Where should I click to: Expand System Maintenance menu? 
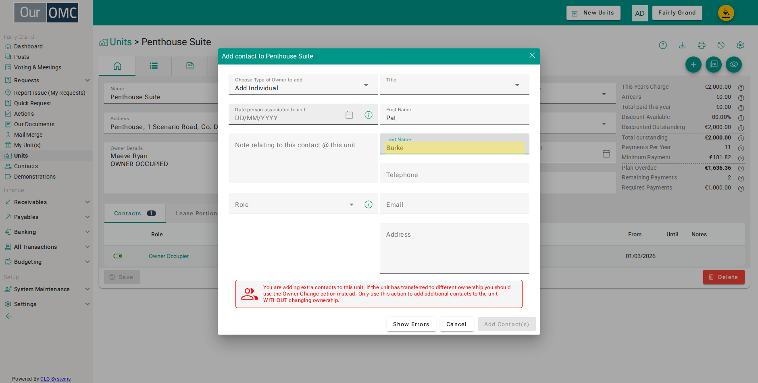[47, 289]
